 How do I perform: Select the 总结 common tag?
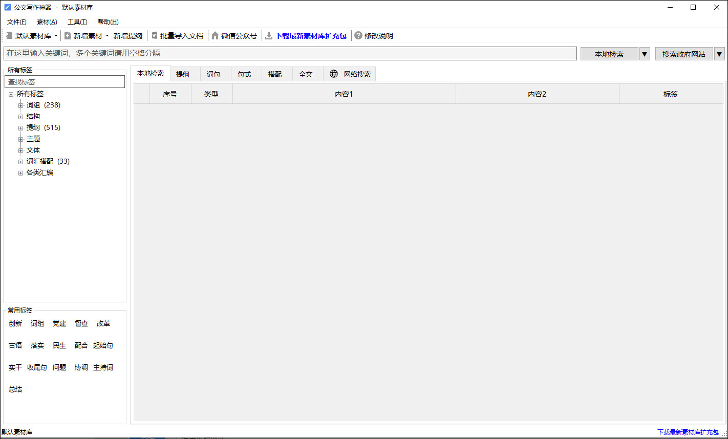click(15, 389)
